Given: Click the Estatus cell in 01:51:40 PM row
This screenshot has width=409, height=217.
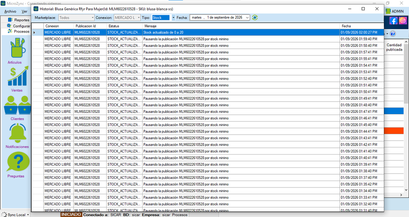Looking at the screenshot, I should click(x=125, y=85).
